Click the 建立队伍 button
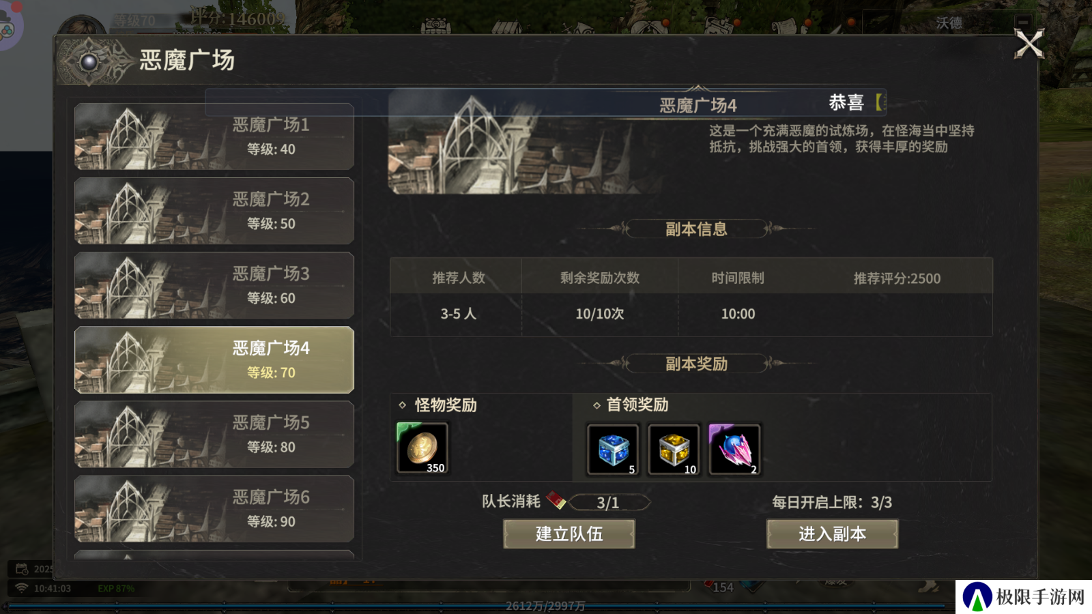This screenshot has width=1092, height=614. coord(569,533)
